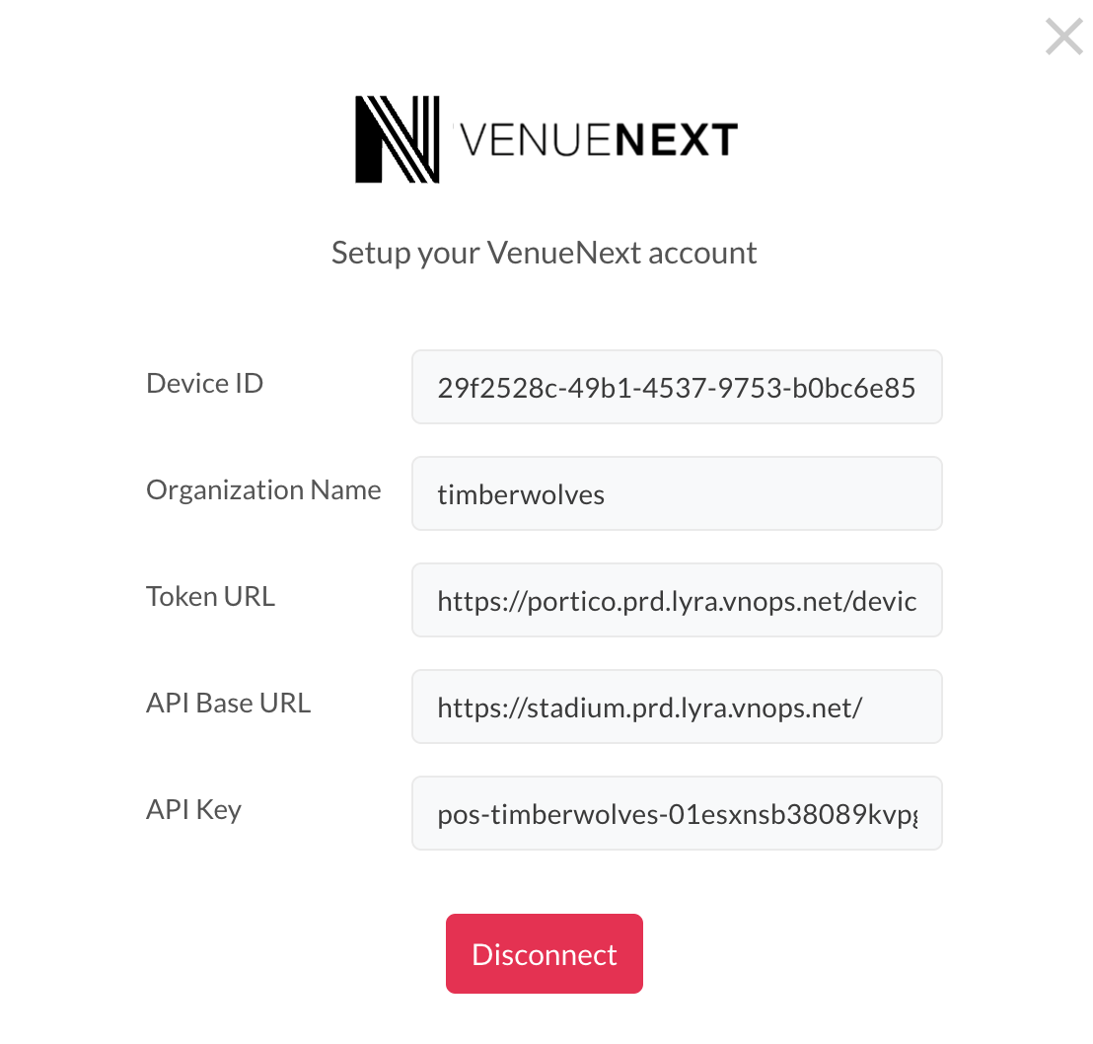Click the gray X close icon

point(1063,37)
